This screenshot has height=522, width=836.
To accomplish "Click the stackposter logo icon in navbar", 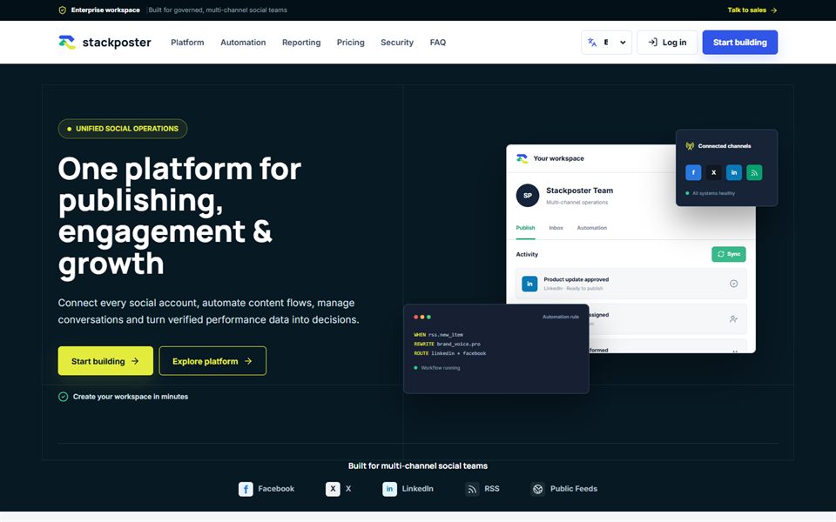I will point(67,42).
